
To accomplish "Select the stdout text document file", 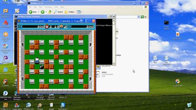I will click(105, 74).
